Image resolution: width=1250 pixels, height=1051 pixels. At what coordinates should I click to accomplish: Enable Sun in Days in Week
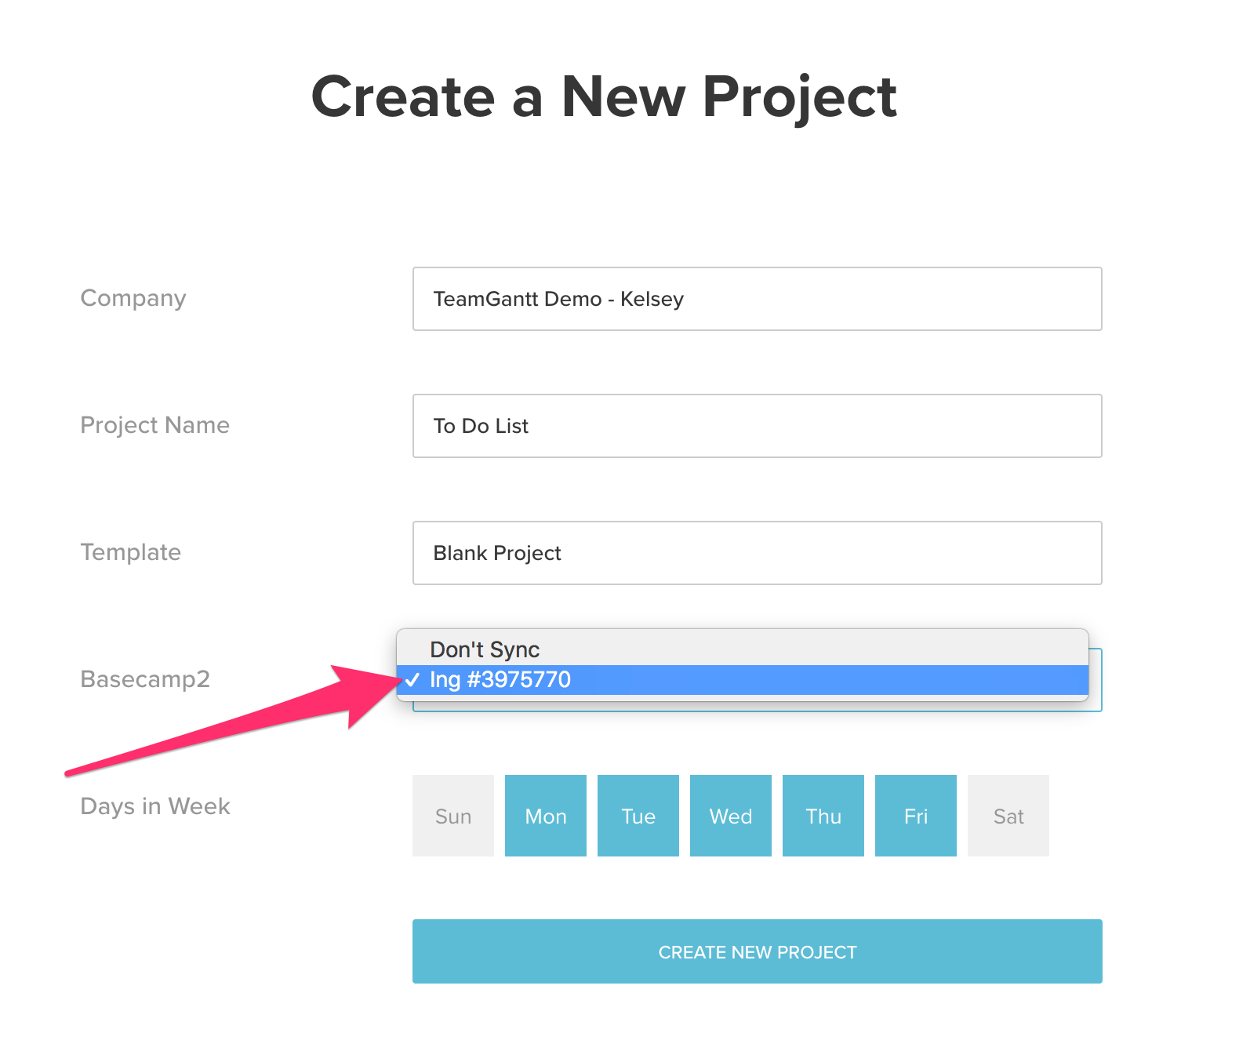click(453, 816)
